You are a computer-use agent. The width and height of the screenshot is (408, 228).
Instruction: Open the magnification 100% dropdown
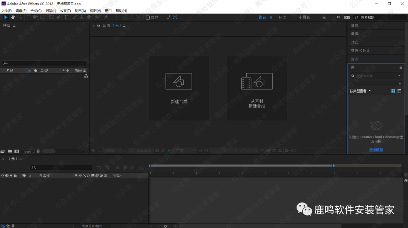[x=109, y=150]
